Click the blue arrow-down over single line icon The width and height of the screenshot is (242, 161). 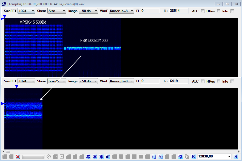click(x=95, y=157)
